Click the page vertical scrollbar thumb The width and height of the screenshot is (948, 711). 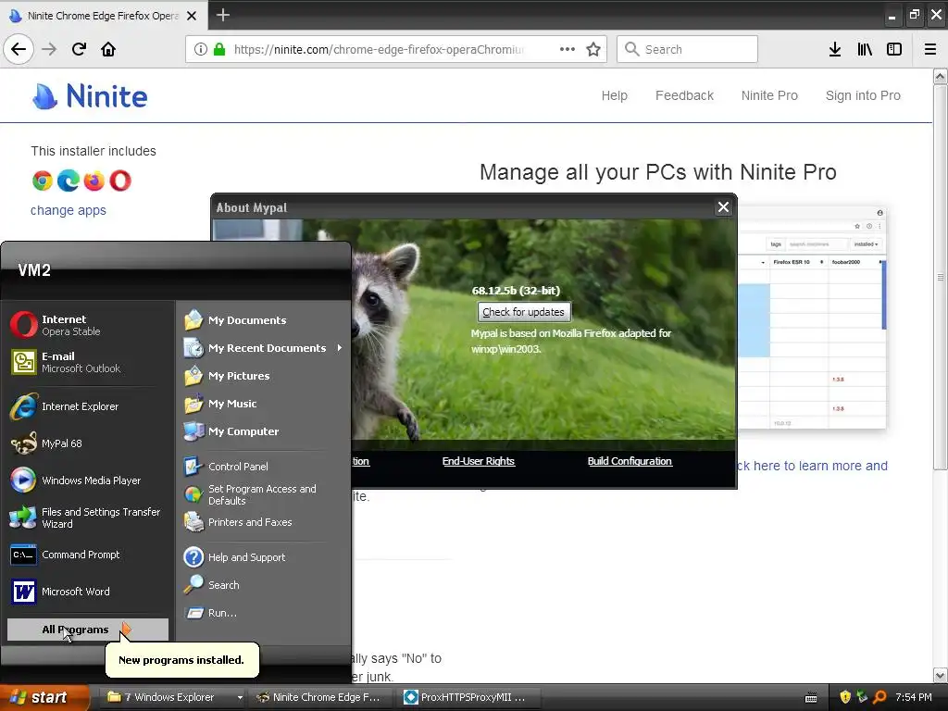point(940,277)
